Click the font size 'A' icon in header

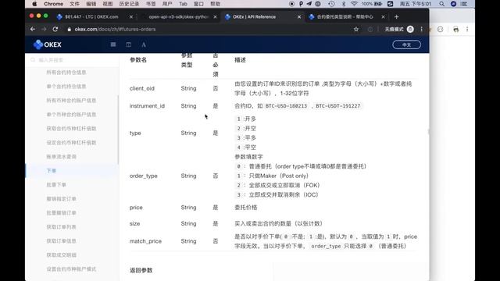[144, 44]
